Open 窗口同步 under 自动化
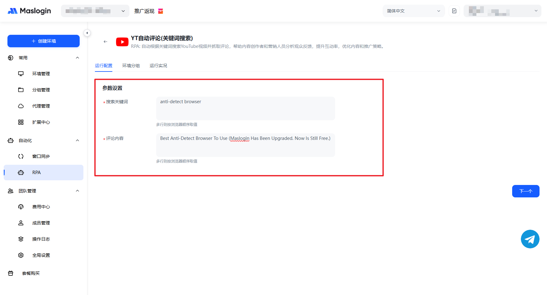The height and width of the screenshot is (295, 547). 41,156
